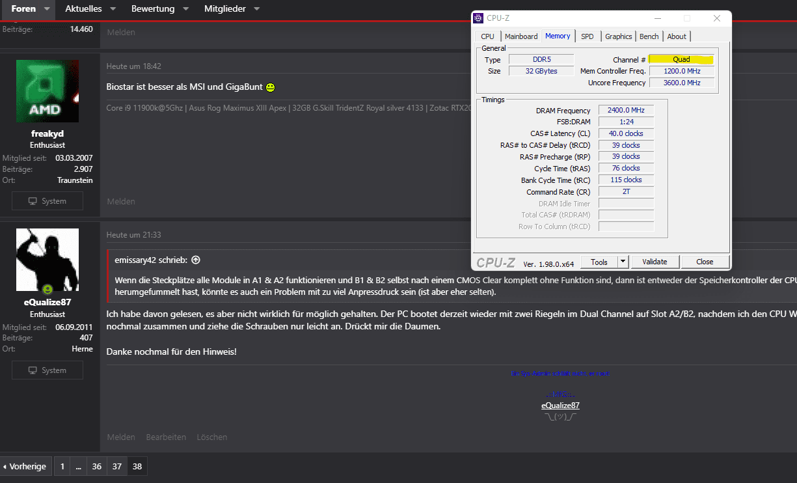
Task: Minimize the CPU-Z window
Action: pos(657,18)
